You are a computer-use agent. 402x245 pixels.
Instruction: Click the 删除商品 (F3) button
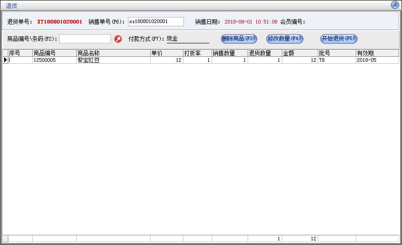tap(238, 39)
